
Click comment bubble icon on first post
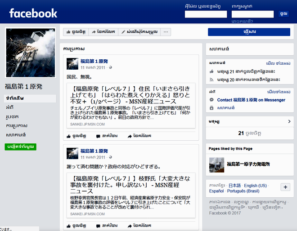(x=98, y=136)
